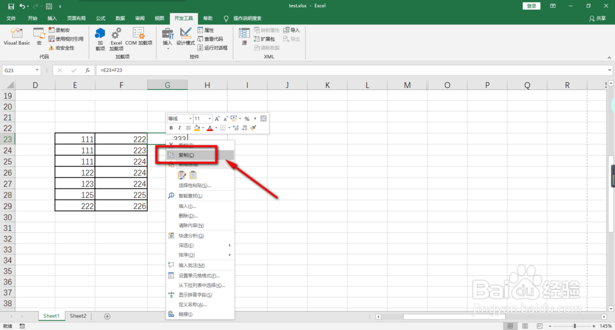
Task: Increase font size in mini toolbar
Action: [217, 119]
